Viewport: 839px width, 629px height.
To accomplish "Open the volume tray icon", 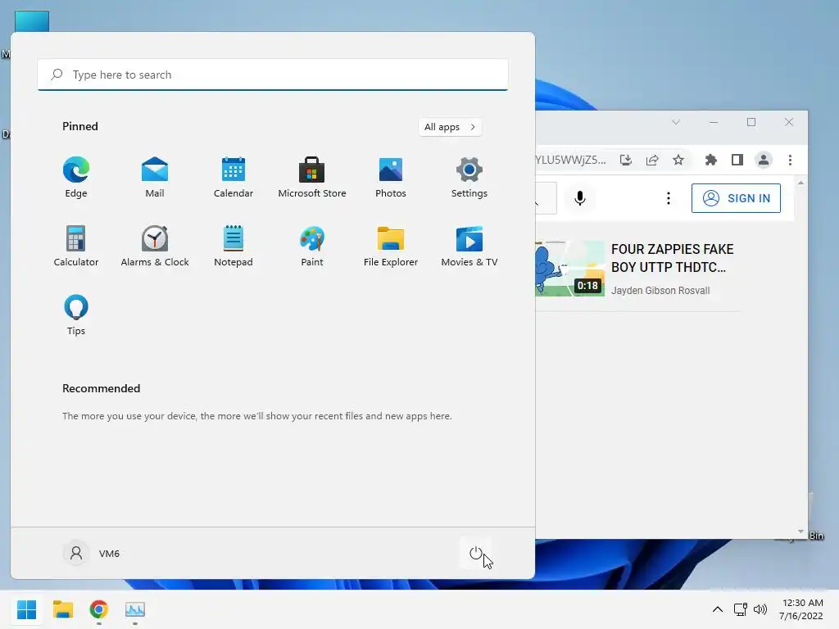I will coord(760,609).
